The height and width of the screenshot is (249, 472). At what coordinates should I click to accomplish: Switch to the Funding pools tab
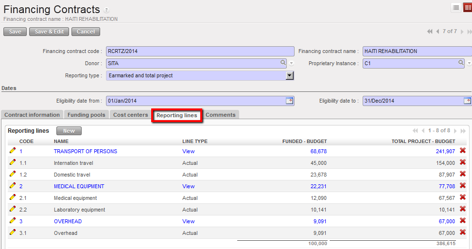pyautogui.click(x=86, y=115)
